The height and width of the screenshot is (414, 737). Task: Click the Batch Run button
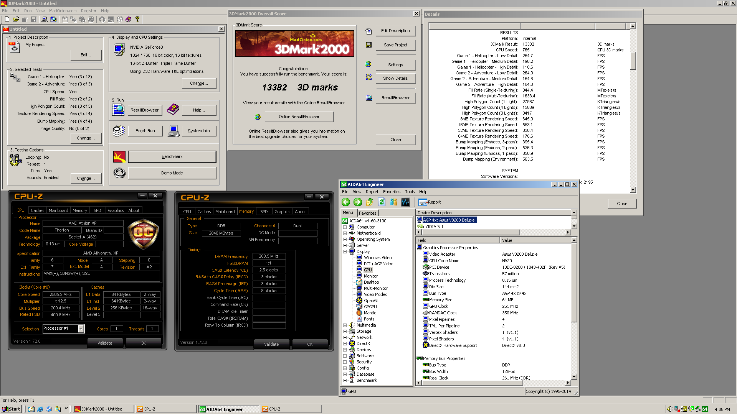pos(145,131)
